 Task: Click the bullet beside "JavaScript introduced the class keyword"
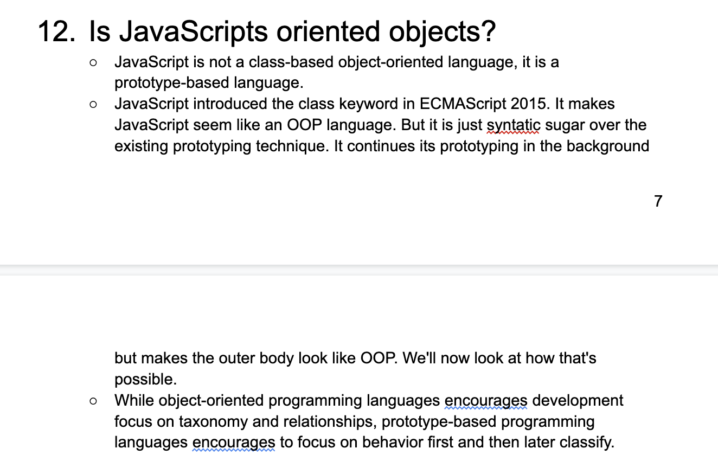(x=93, y=104)
